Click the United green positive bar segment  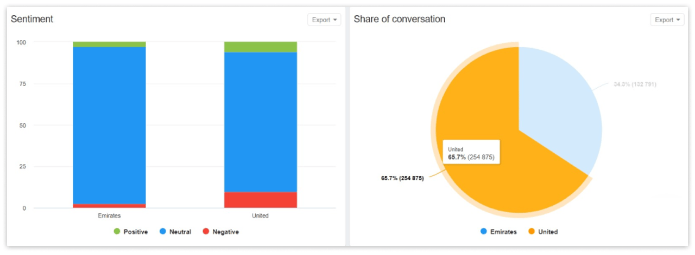pyautogui.click(x=261, y=47)
